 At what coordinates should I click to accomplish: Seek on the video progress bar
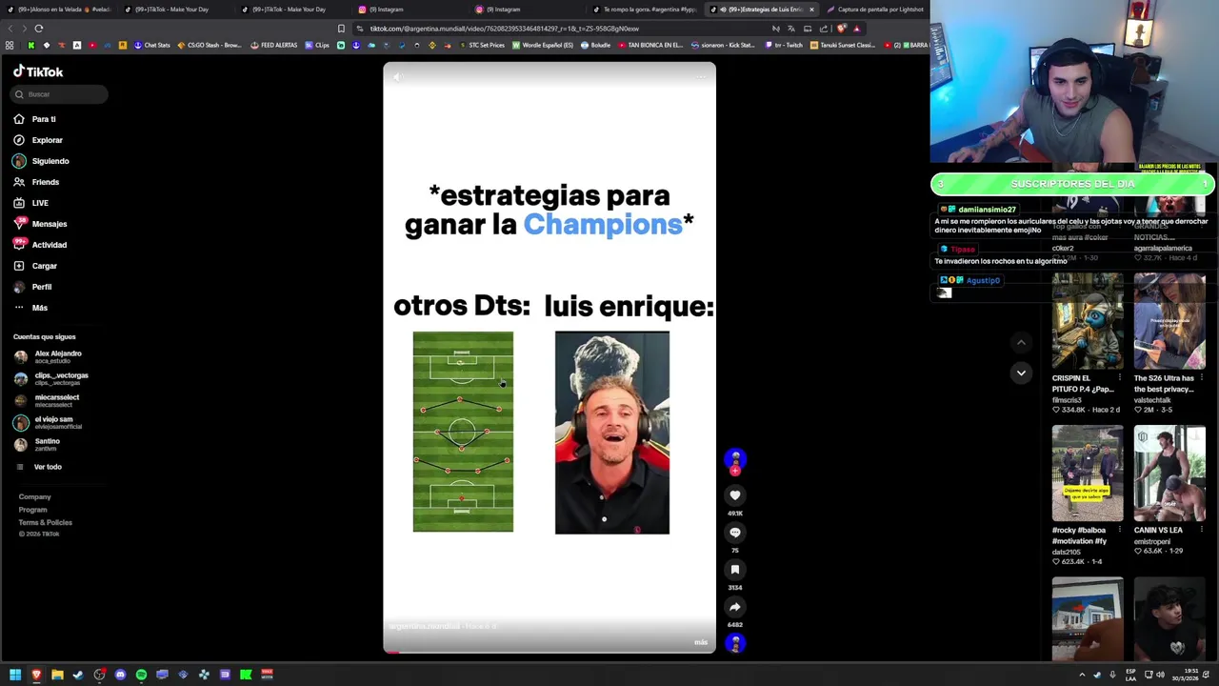[x=550, y=652]
